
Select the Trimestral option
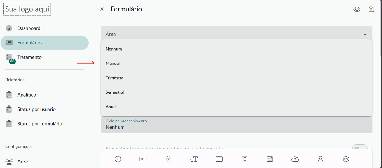click(115, 78)
